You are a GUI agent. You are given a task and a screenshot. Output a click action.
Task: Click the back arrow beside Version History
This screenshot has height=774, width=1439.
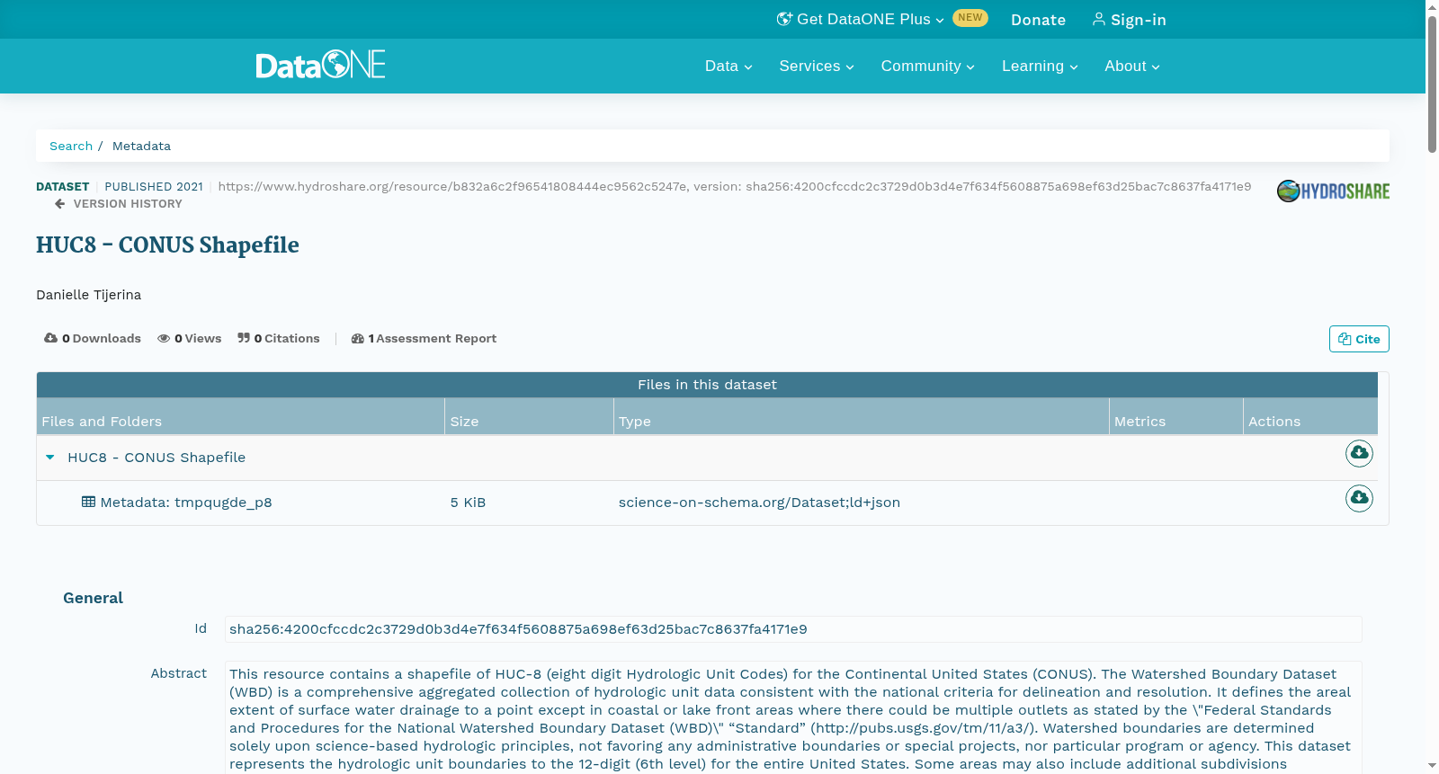60,204
